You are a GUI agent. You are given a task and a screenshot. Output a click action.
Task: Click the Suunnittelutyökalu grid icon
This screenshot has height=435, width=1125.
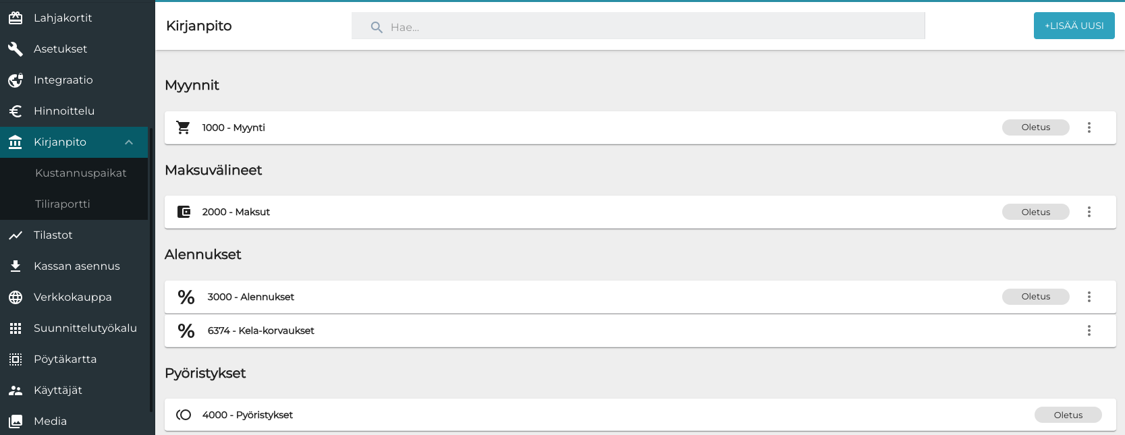pos(16,328)
